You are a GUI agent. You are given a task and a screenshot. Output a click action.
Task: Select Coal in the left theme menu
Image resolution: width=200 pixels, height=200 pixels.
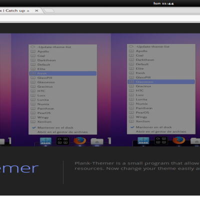pyautogui.click(x=62, y=56)
